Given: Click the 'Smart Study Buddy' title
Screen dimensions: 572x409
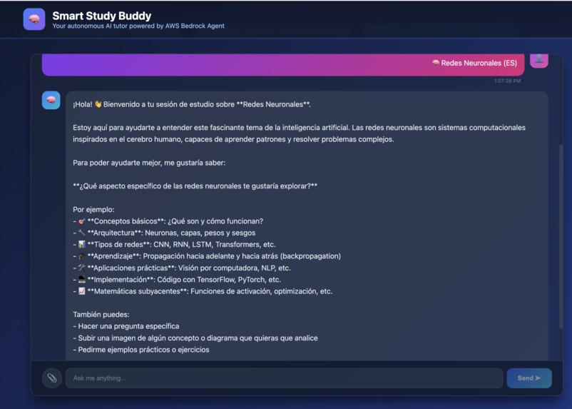Looking at the screenshot, I should coord(102,16).
